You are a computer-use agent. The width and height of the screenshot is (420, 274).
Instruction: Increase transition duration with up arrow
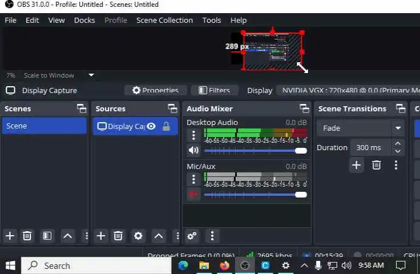pos(398,144)
